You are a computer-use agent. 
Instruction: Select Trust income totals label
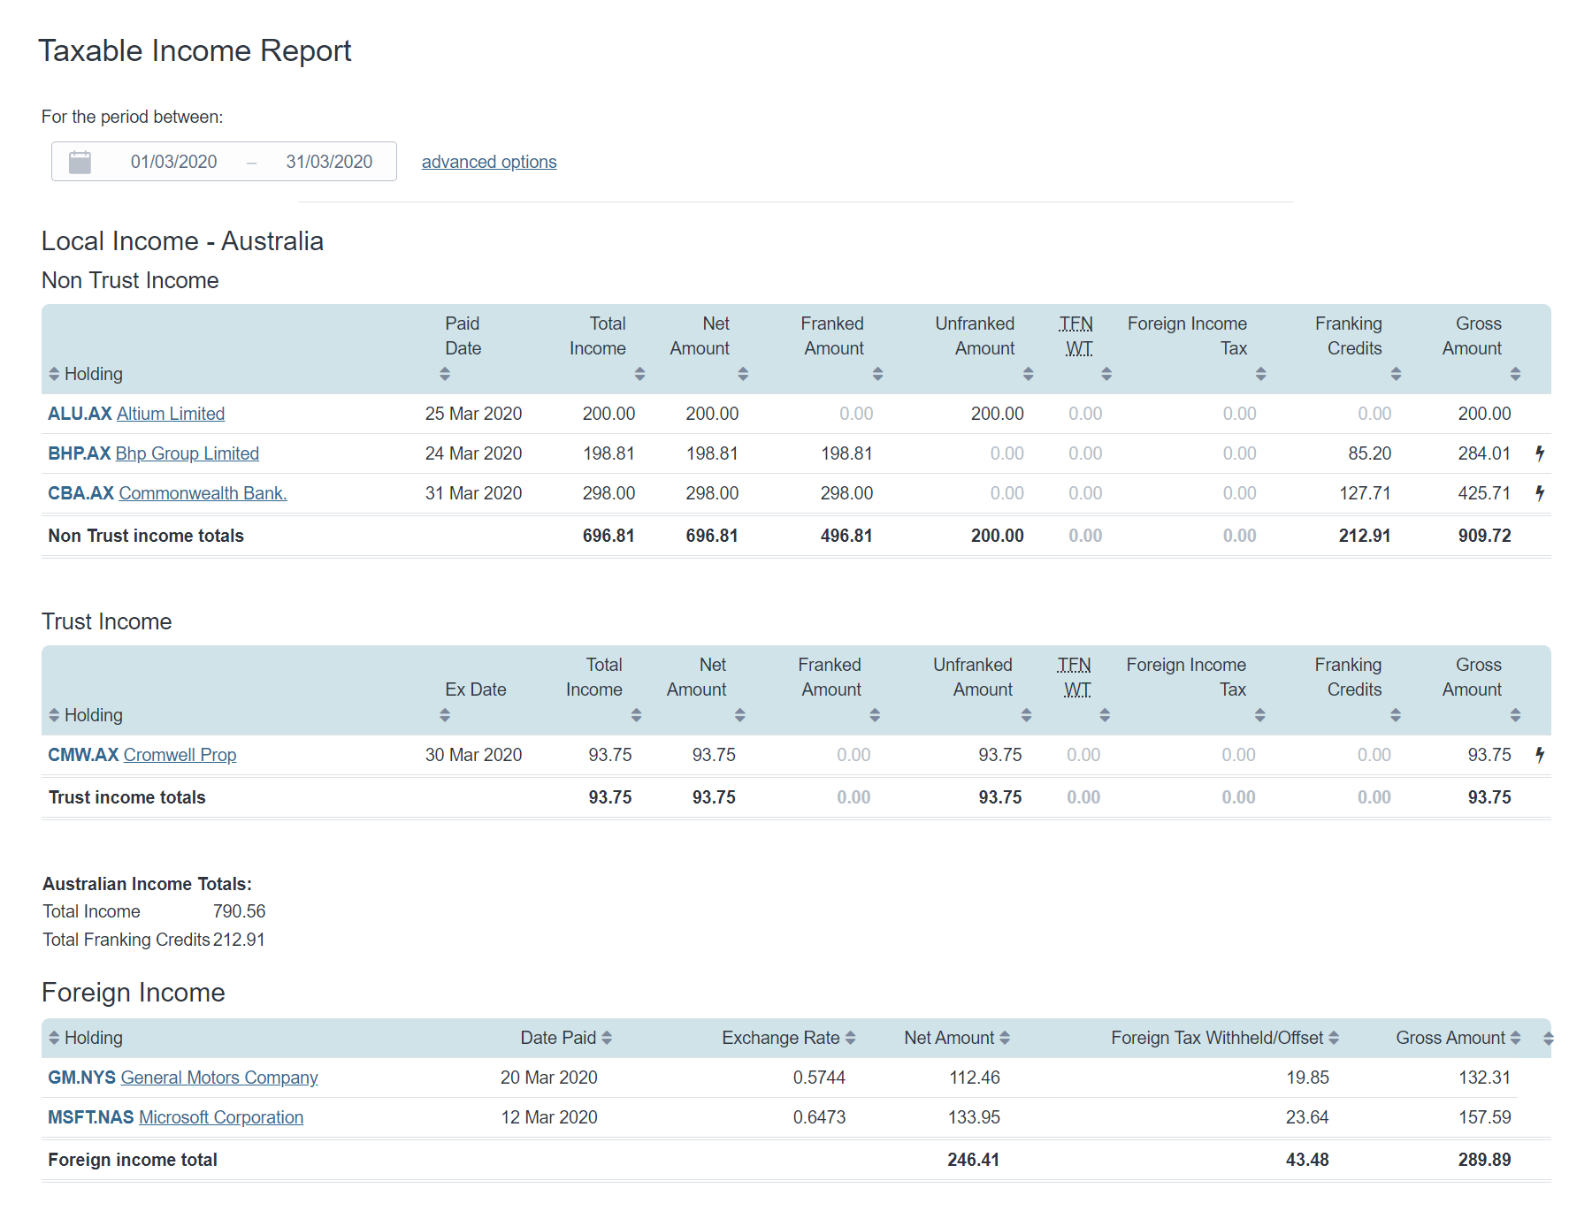click(x=127, y=797)
